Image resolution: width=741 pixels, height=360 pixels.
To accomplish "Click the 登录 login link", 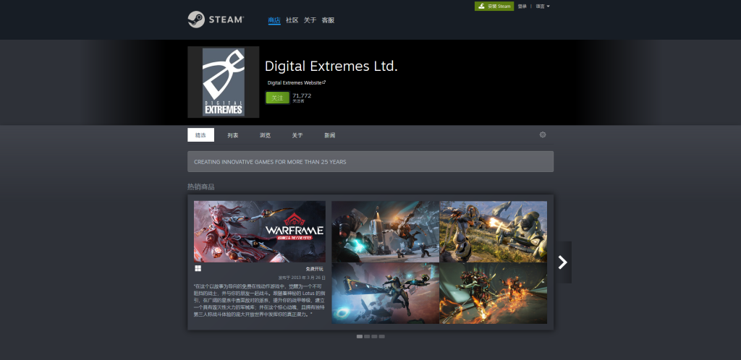I will click(x=522, y=6).
